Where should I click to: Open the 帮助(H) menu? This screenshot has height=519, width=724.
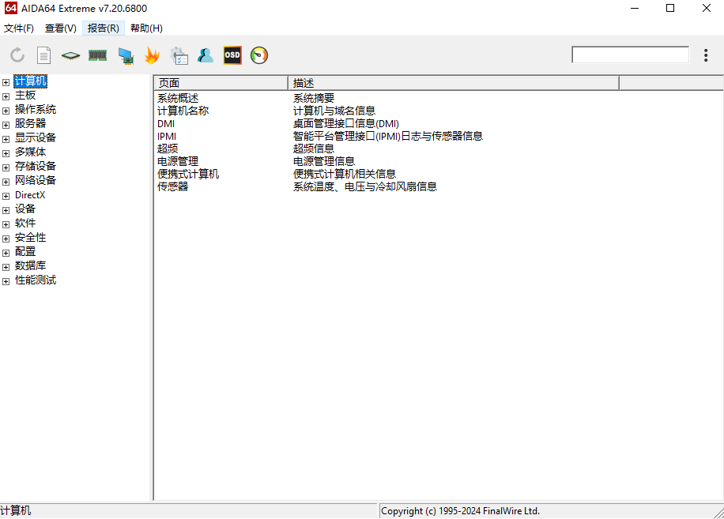[x=146, y=28]
